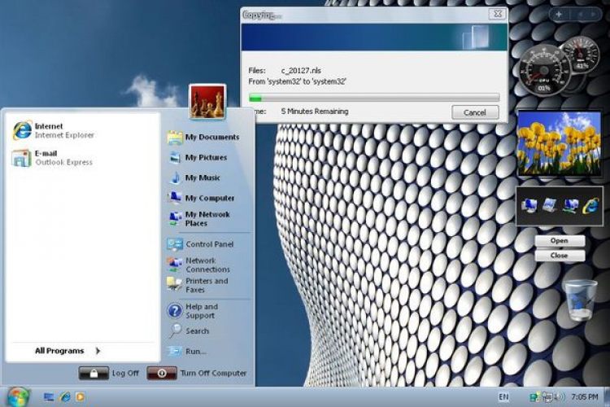Click the sidebar previous arrow button
Screen dimensions: 610x407
tap(580, 15)
